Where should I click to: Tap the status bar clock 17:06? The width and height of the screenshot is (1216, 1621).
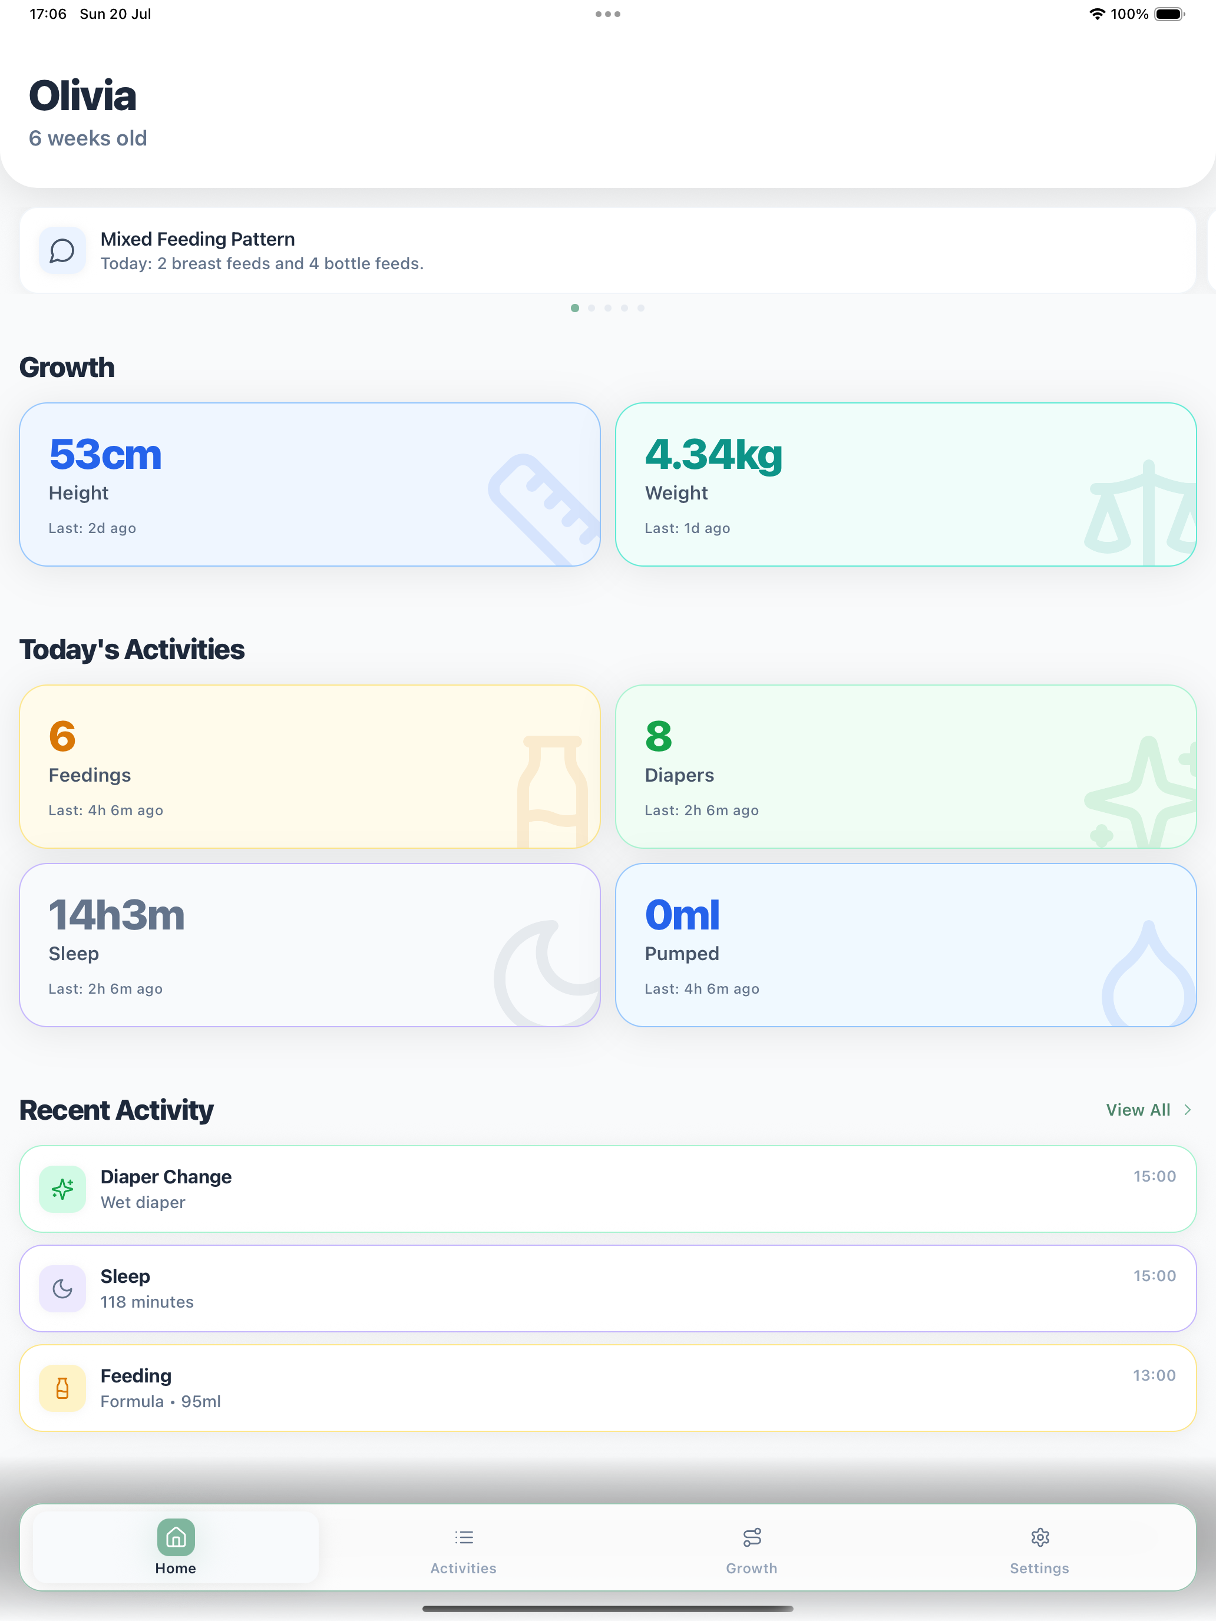tap(48, 14)
